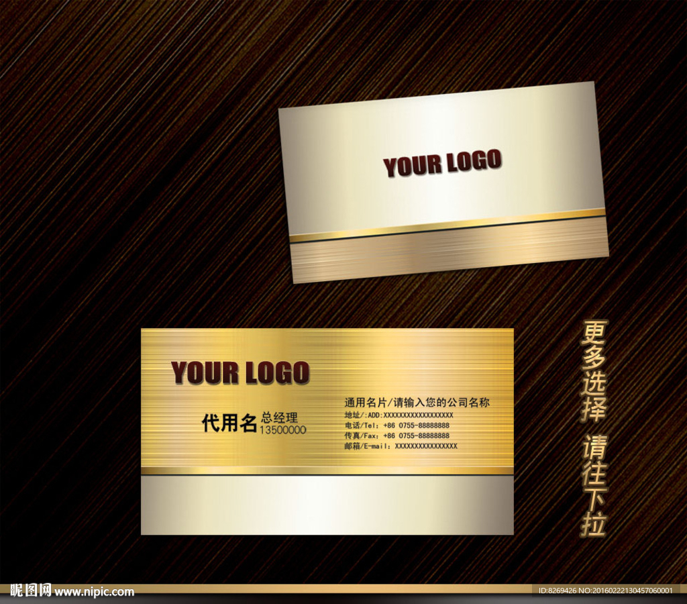Image resolution: width=687 pixels, height=604 pixels.
Task: Click the ID:8269426 NO: caption text
Action: click(x=606, y=591)
